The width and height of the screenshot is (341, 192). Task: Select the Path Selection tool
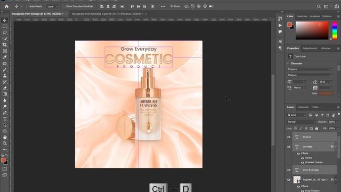(x=5, y=125)
